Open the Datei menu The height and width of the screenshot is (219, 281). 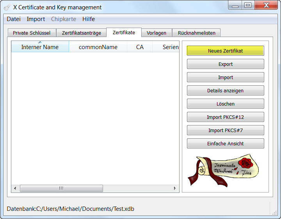point(14,19)
